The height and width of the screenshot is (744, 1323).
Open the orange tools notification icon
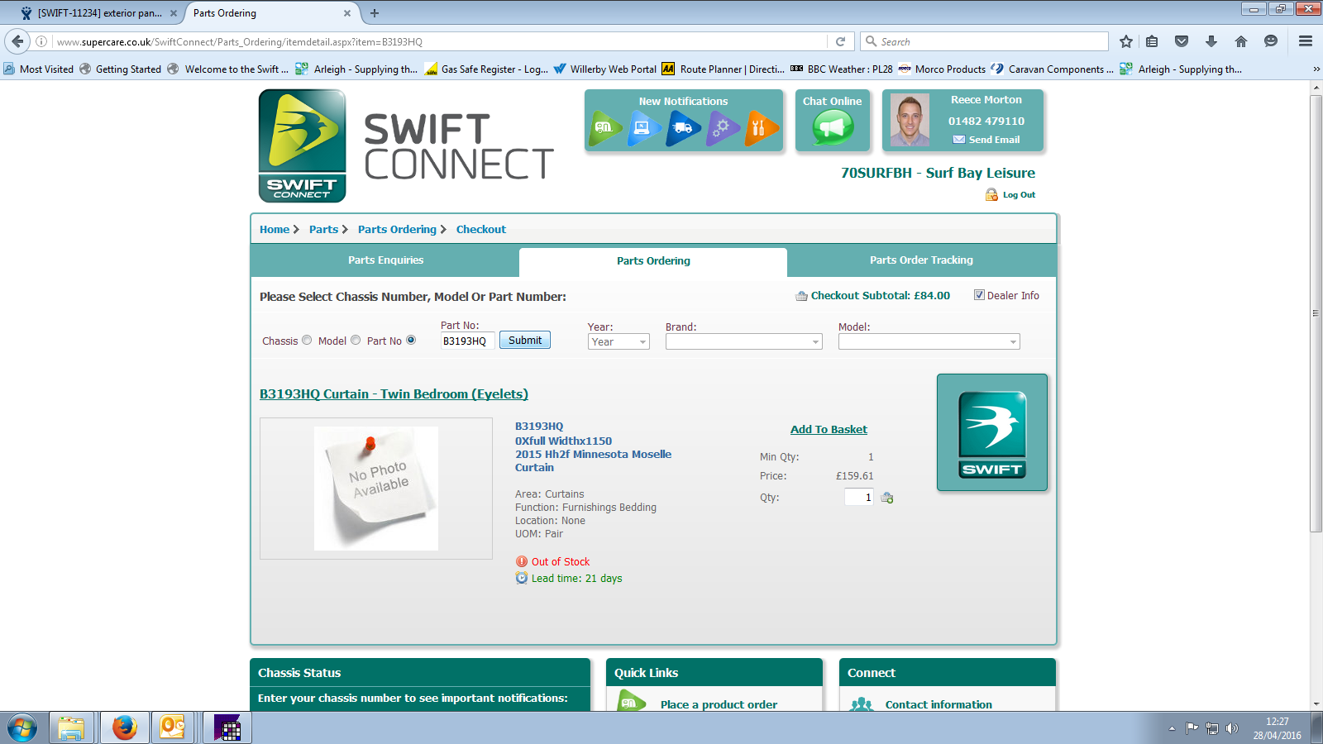coord(761,129)
